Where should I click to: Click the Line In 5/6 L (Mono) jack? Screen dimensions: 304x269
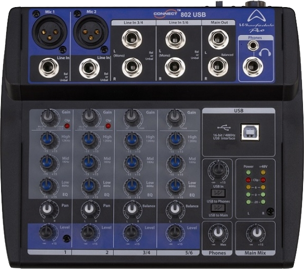[174, 39]
